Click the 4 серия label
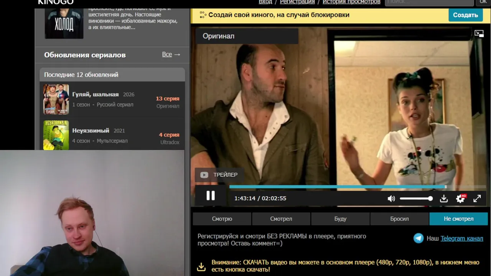491x276 pixels. coord(169,135)
